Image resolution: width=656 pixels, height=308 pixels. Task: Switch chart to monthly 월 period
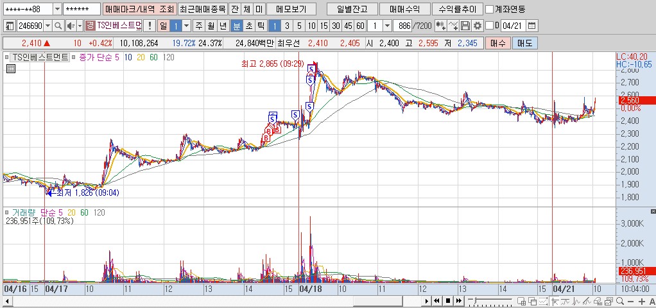point(211,26)
